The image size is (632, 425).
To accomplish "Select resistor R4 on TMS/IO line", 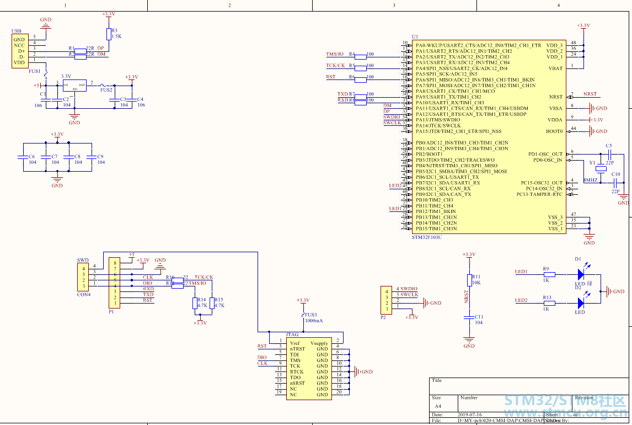I will [x=361, y=57].
